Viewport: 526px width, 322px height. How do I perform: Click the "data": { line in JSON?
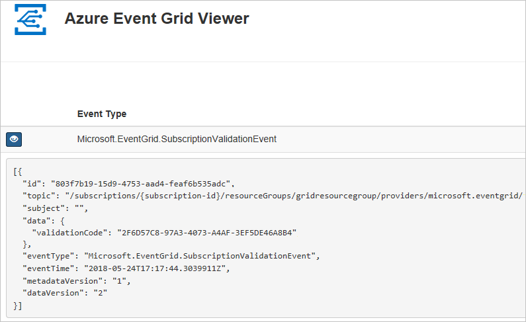click(x=44, y=221)
